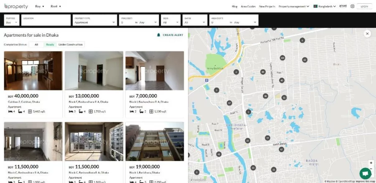Viewport: 376px width, 183px height.
Task: Click map cluster marker 103
Action: tap(282, 58)
